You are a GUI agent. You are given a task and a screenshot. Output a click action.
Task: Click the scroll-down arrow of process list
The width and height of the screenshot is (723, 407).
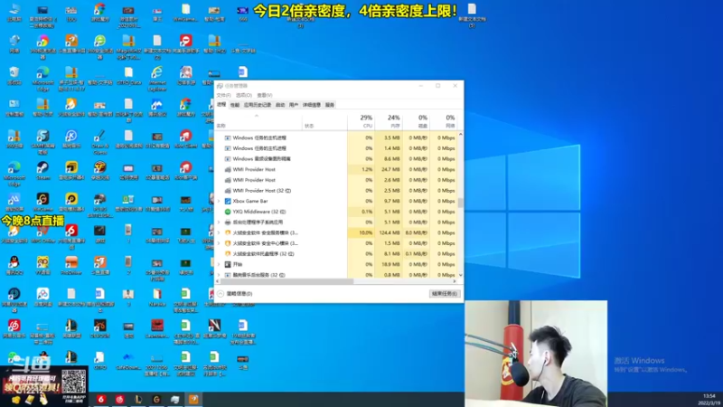pyautogui.click(x=460, y=275)
